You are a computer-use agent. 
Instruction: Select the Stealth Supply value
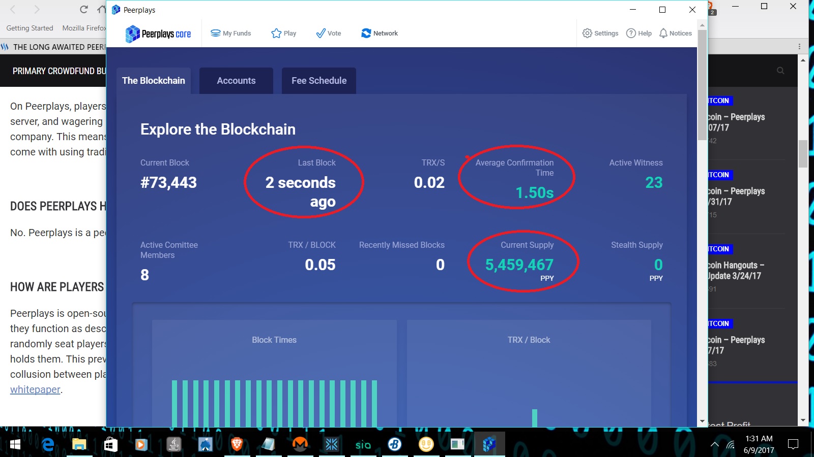point(658,265)
